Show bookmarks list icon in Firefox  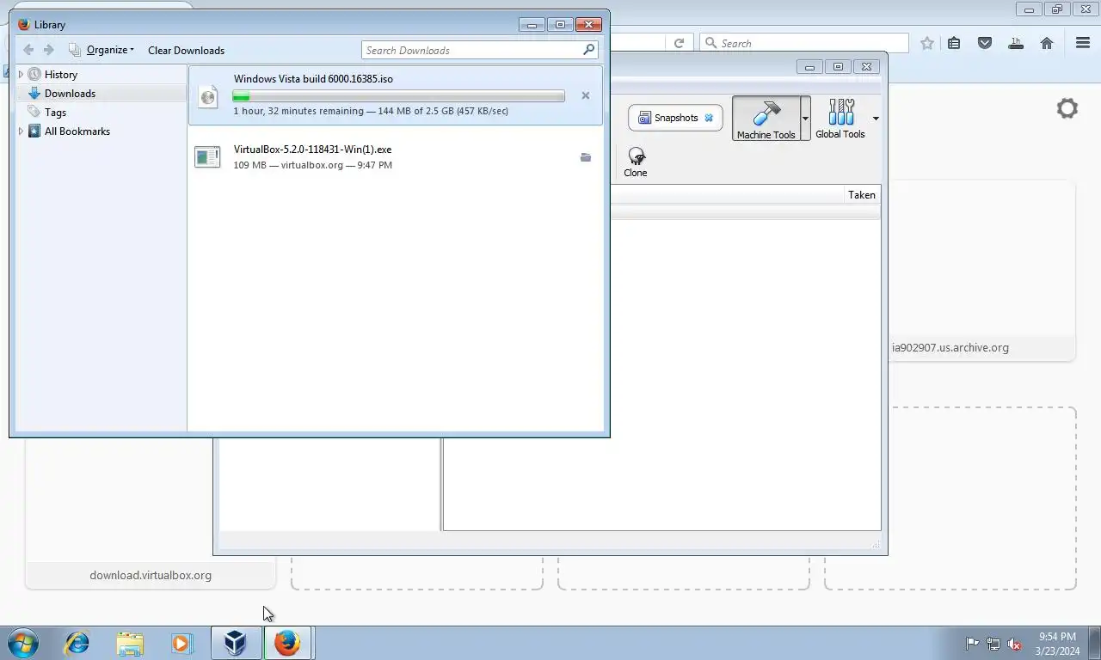tap(954, 43)
